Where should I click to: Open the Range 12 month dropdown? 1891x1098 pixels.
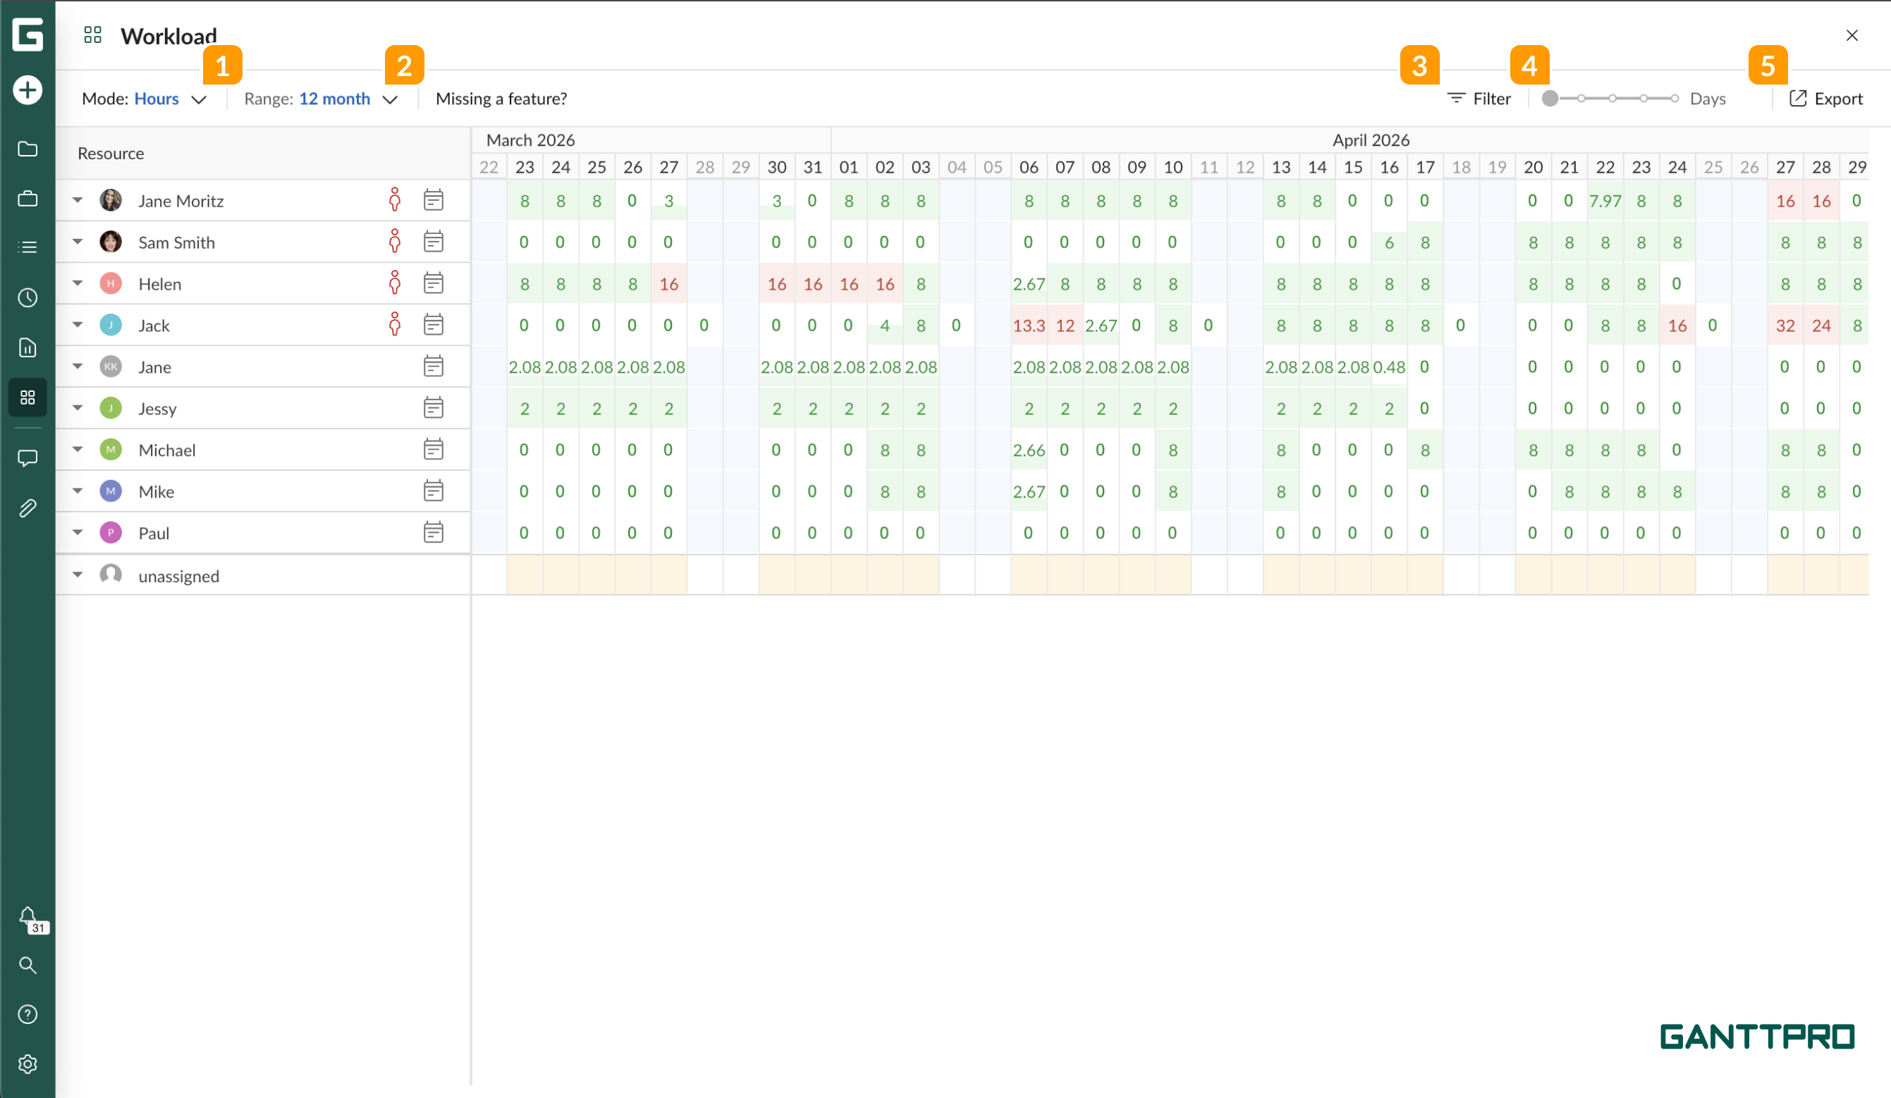coord(320,98)
